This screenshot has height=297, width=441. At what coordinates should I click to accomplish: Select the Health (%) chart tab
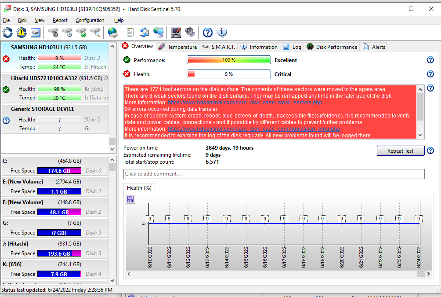139,188
